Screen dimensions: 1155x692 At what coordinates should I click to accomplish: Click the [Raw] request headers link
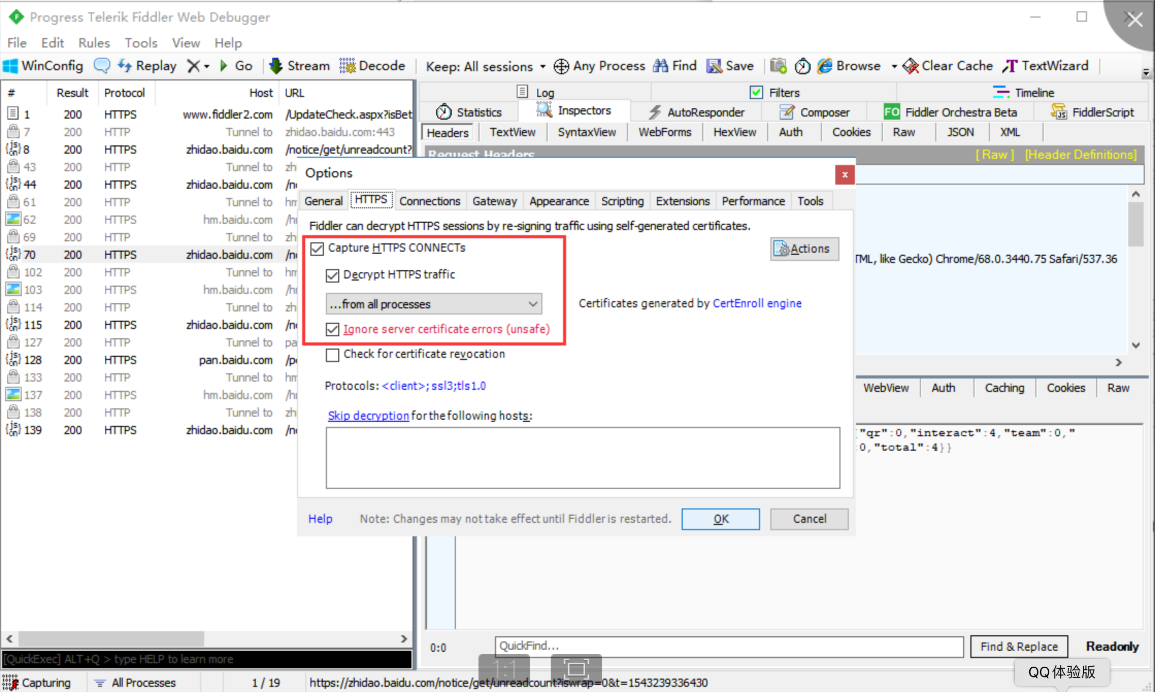pyautogui.click(x=995, y=154)
